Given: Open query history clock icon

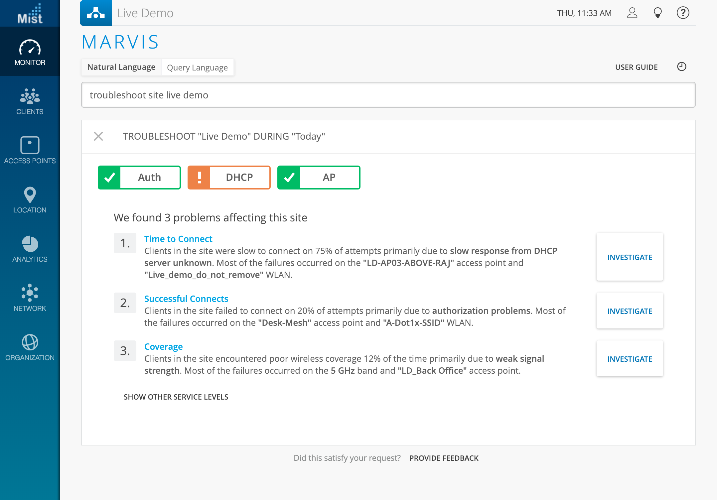Looking at the screenshot, I should (x=681, y=67).
